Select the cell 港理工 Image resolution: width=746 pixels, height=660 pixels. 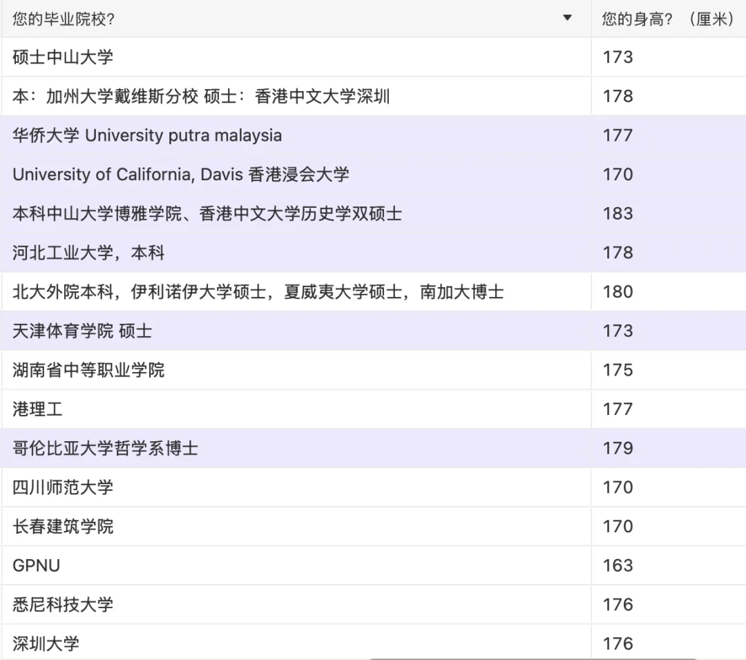click(x=296, y=409)
